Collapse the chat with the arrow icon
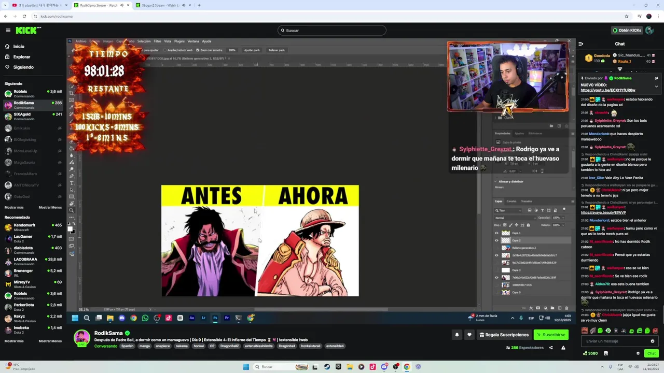The width and height of the screenshot is (664, 373). coord(581,44)
